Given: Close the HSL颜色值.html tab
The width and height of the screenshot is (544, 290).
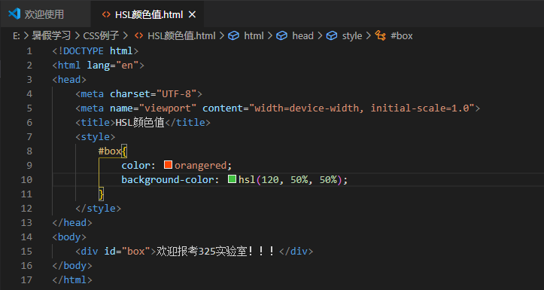Looking at the screenshot, I should coord(192,14).
